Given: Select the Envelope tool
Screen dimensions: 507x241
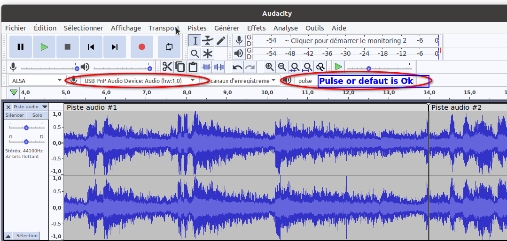Looking at the screenshot, I should coord(208,41).
